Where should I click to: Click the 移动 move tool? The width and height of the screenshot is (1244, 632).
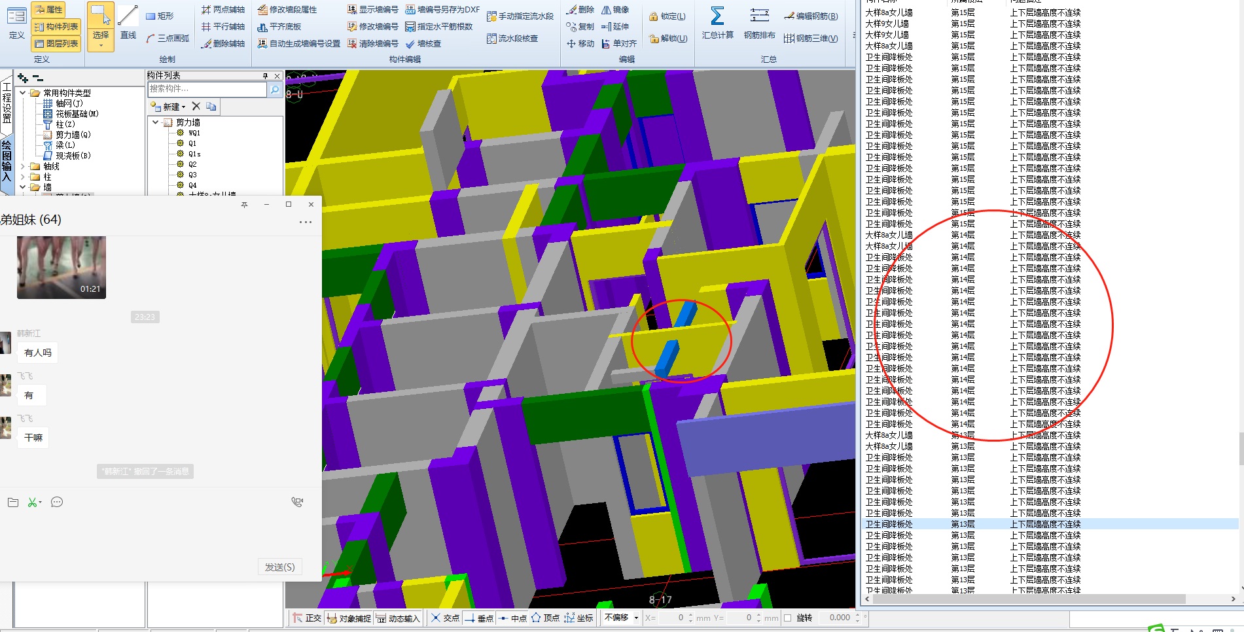click(x=580, y=43)
